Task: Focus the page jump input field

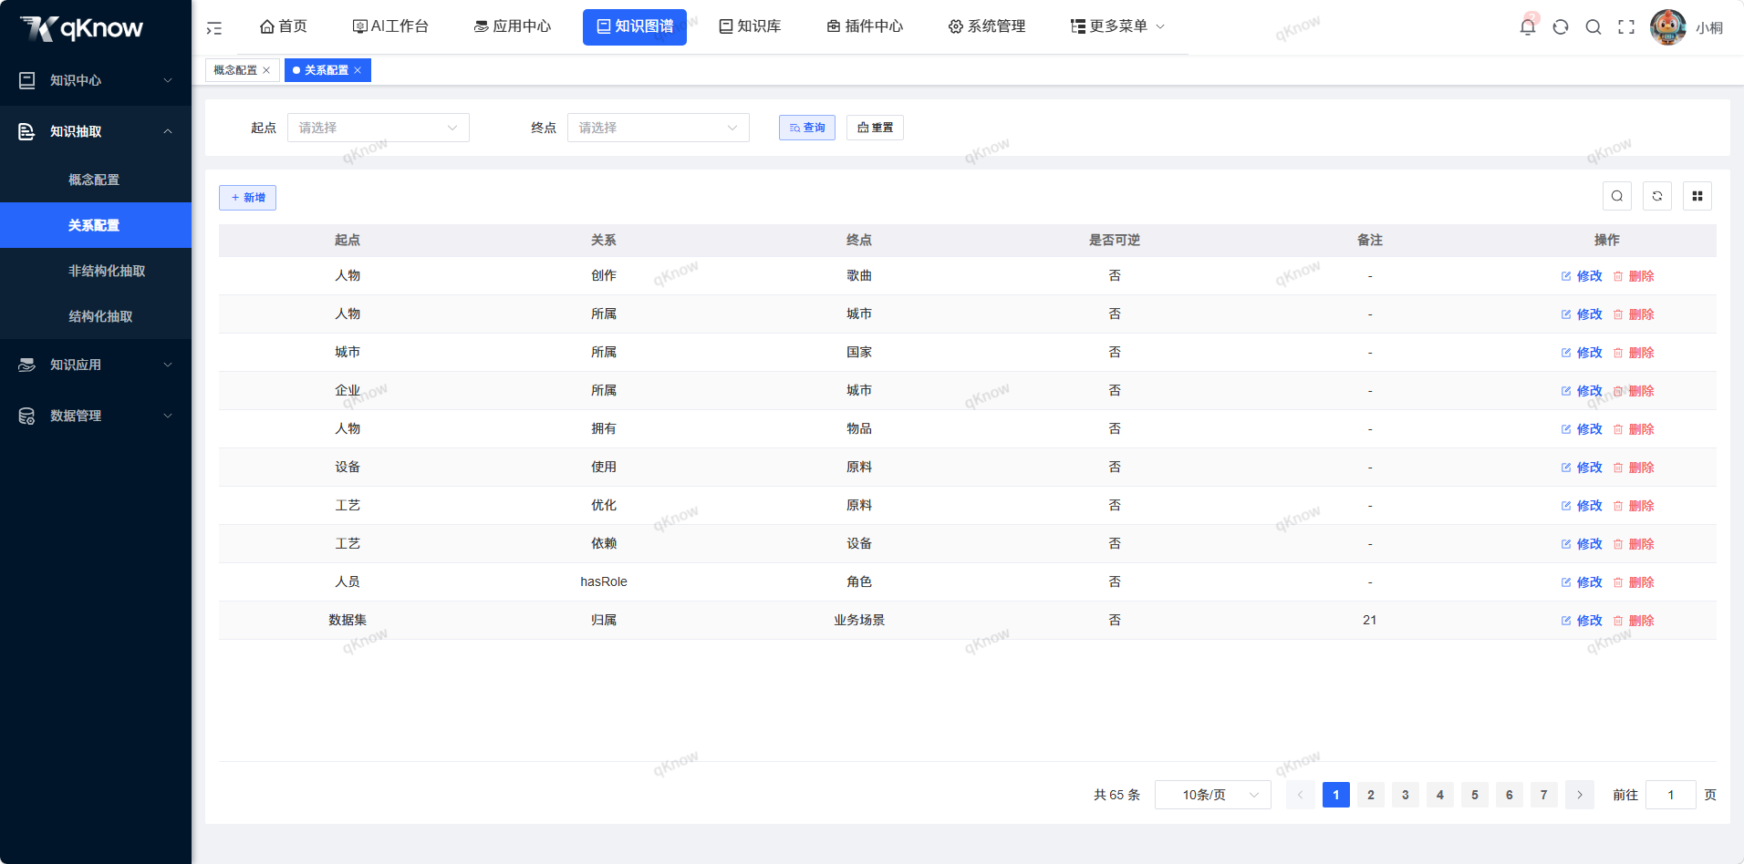Action: click(x=1671, y=795)
